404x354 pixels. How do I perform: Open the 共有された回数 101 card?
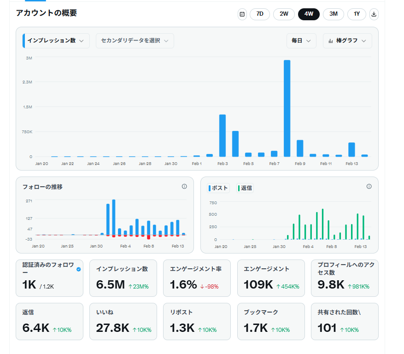345,322
